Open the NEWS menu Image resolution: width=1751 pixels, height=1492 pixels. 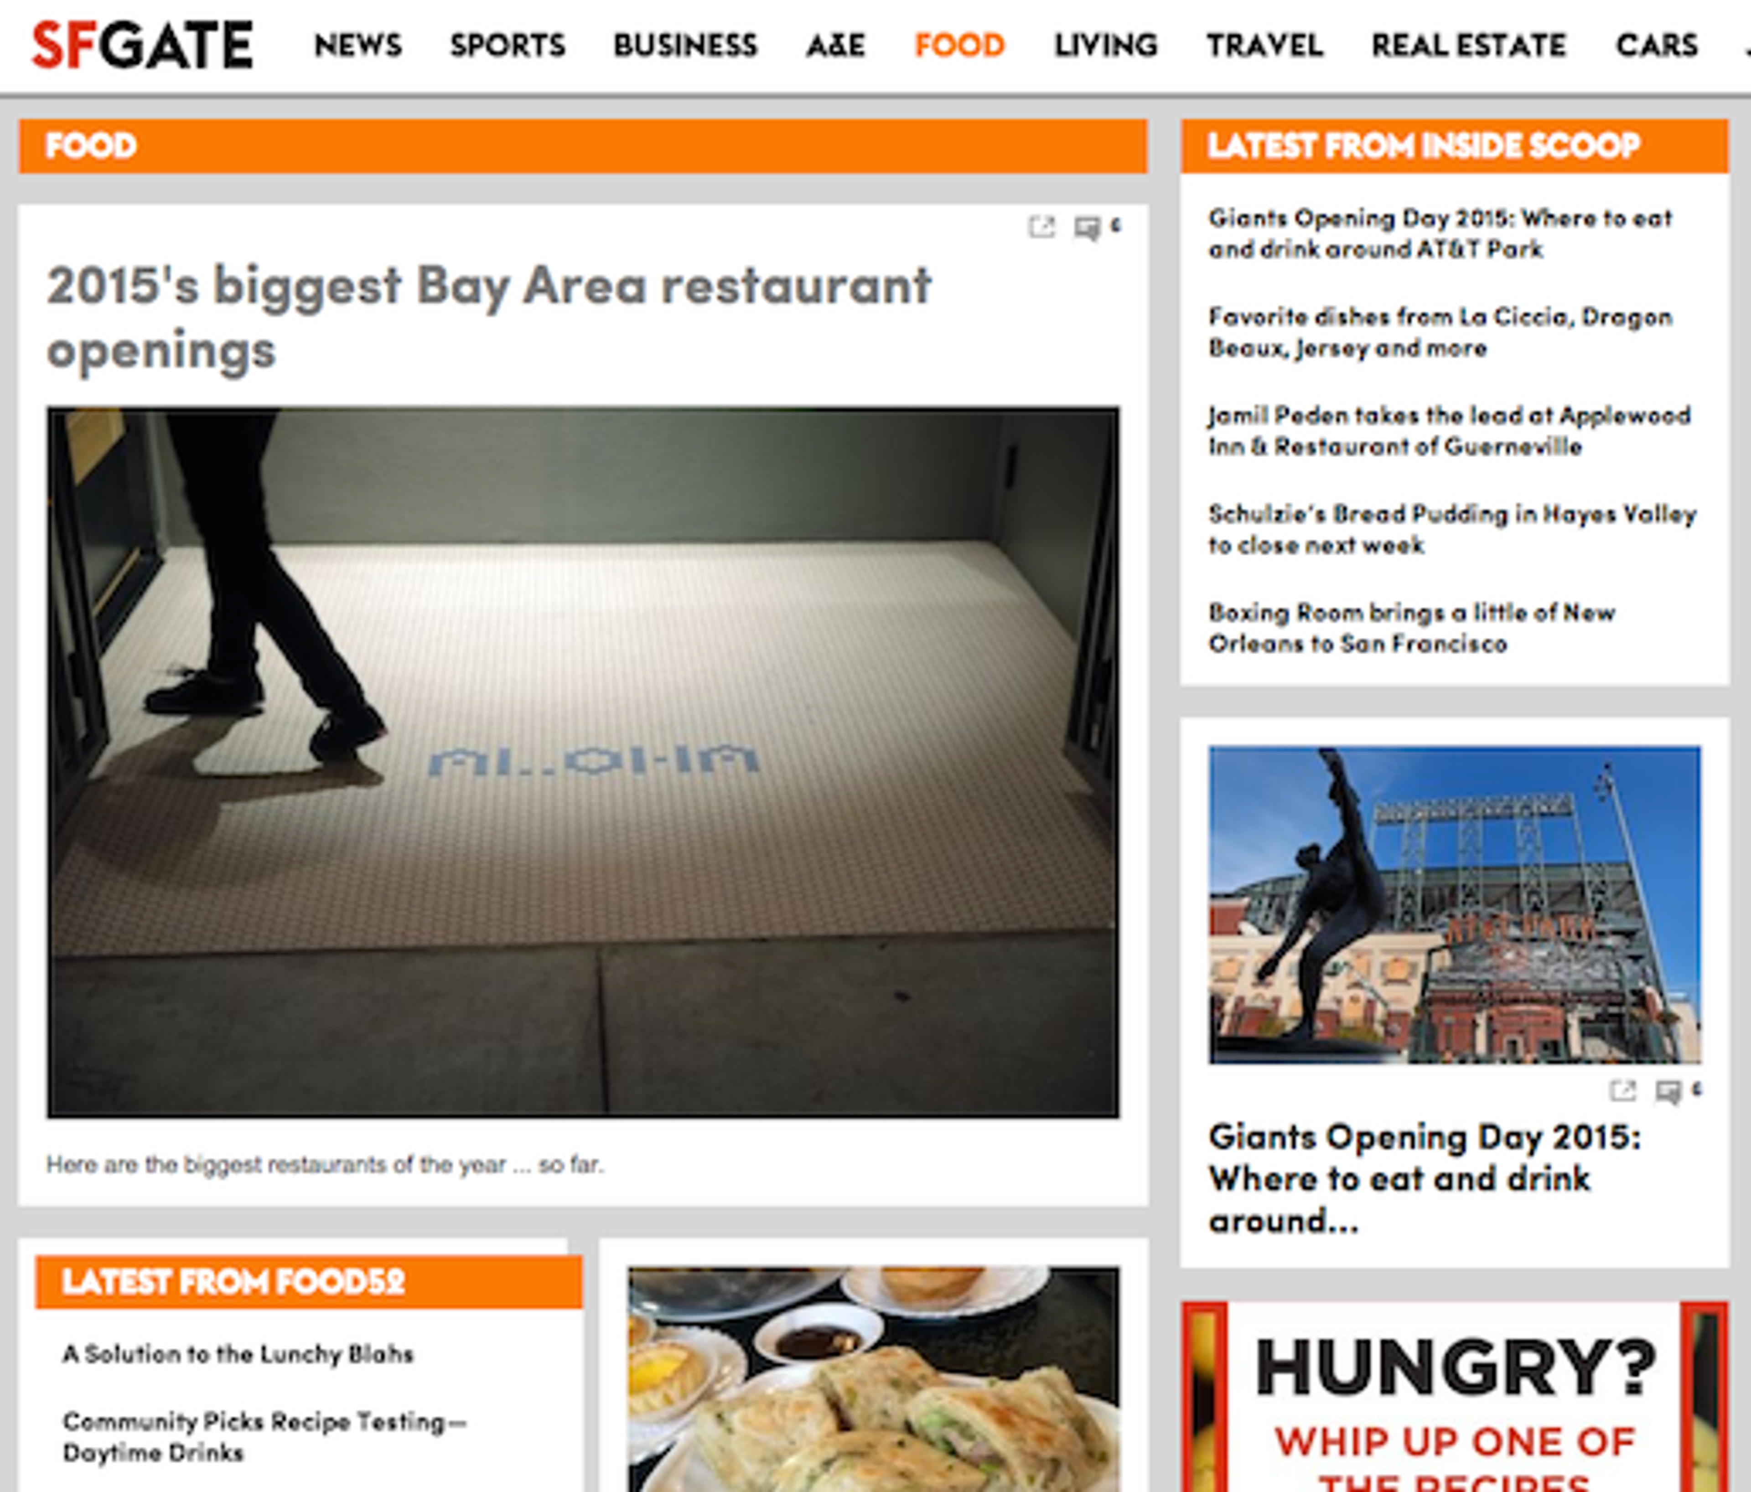coord(358,46)
